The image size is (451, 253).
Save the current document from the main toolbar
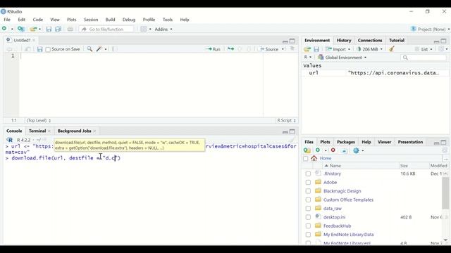[49, 29]
